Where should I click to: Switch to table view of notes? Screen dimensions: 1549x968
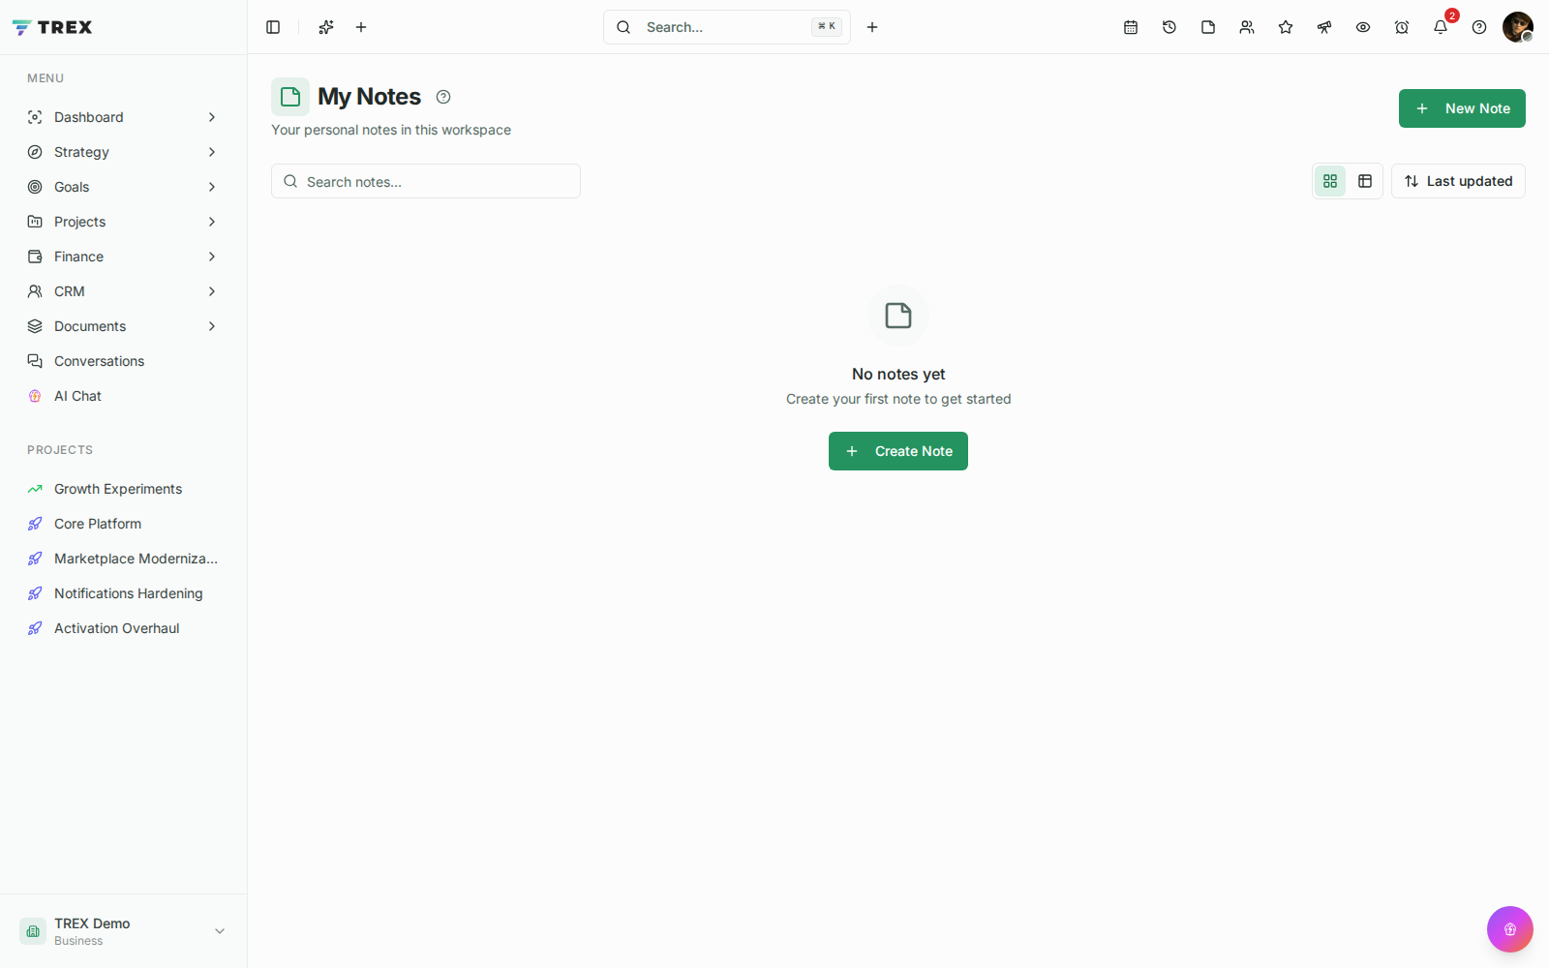[1365, 181]
